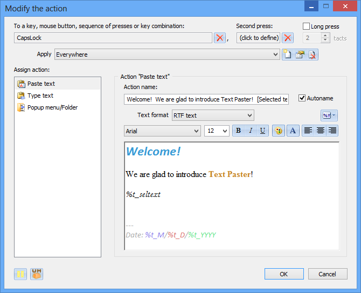Center-align the text

coord(320,131)
